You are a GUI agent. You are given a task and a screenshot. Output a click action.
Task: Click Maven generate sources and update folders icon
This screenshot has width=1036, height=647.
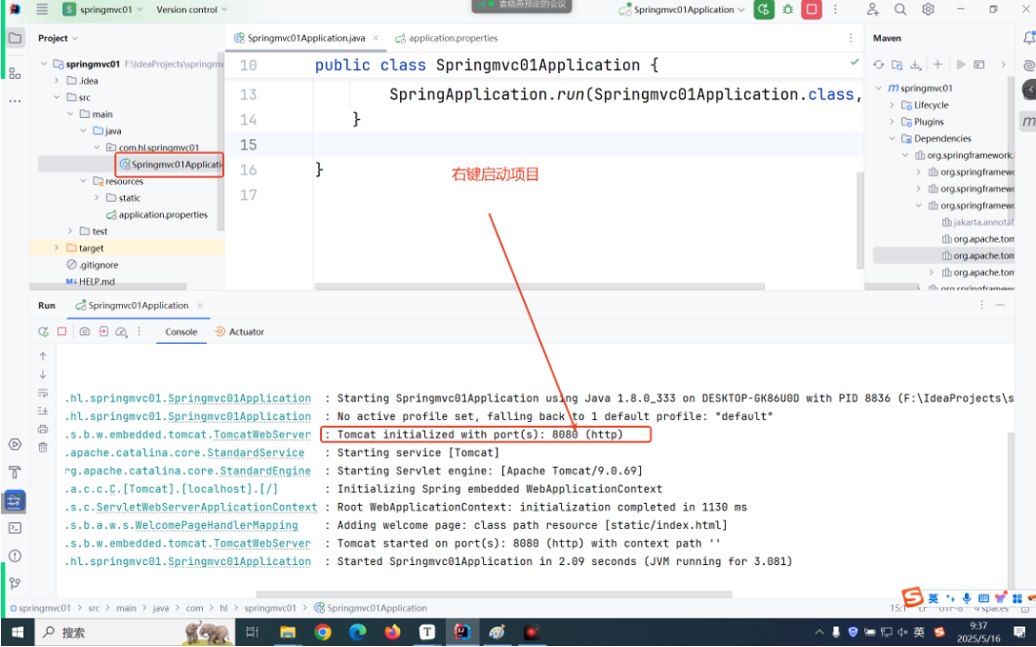pos(897,64)
